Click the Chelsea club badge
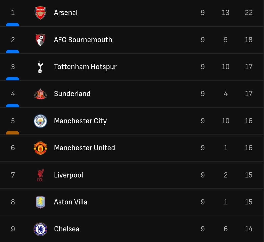This screenshot has height=242, width=264. tap(40, 229)
